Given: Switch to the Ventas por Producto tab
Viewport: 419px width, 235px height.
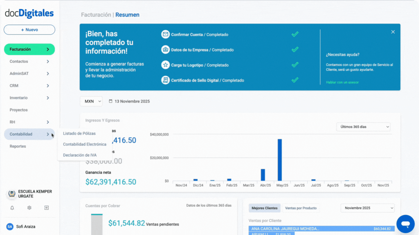Looking at the screenshot, I should click(301, 208).
